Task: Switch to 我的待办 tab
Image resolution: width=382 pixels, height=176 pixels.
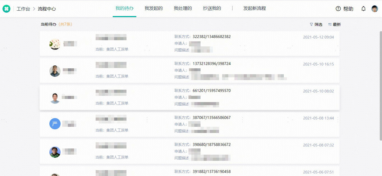Action: pos(125,8)
